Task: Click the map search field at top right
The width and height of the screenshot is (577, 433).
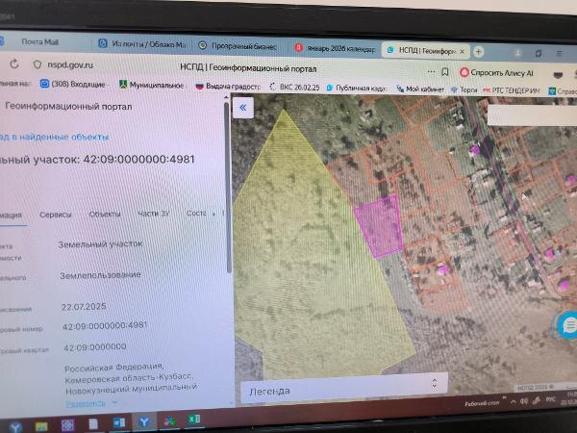Action: click(532, 115)
